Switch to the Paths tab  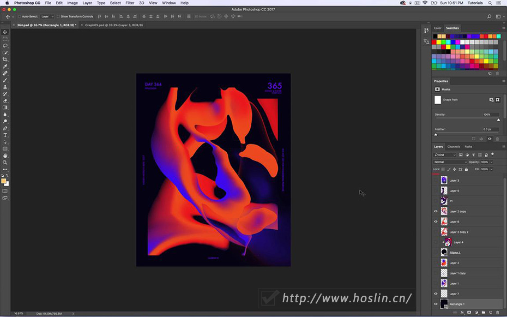pos(468,147)
